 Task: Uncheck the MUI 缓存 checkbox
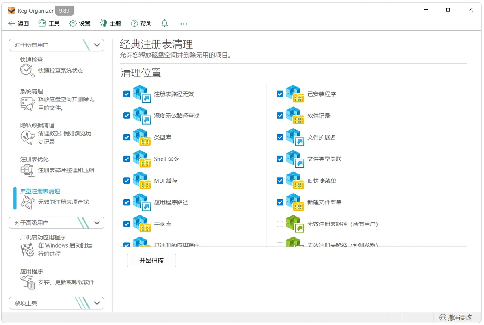127,181
